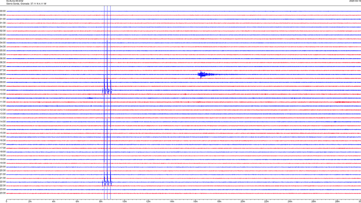Click the 26m tick label on the axis

click(x=314, y=201)
